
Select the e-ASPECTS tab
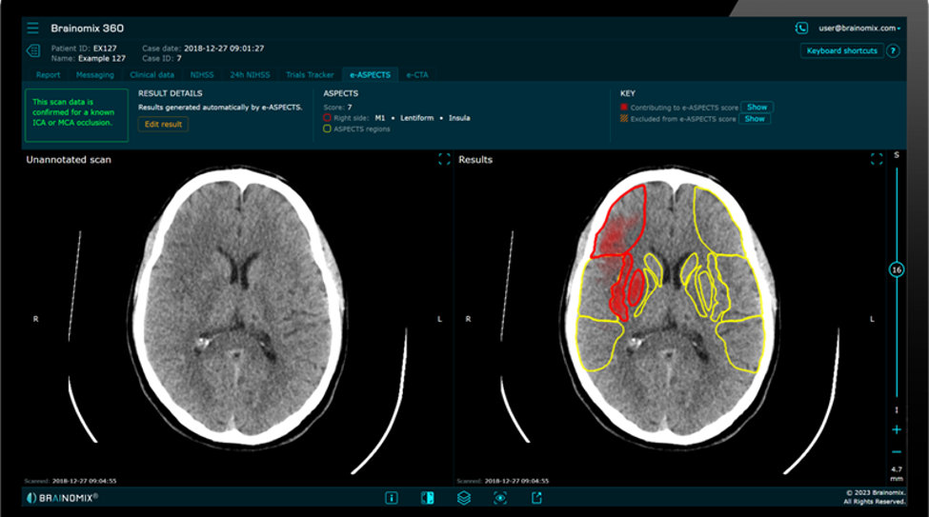(371, 74)
